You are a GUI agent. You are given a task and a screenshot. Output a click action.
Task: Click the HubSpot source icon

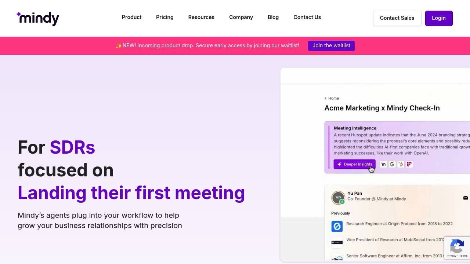[x=401, y=164]
